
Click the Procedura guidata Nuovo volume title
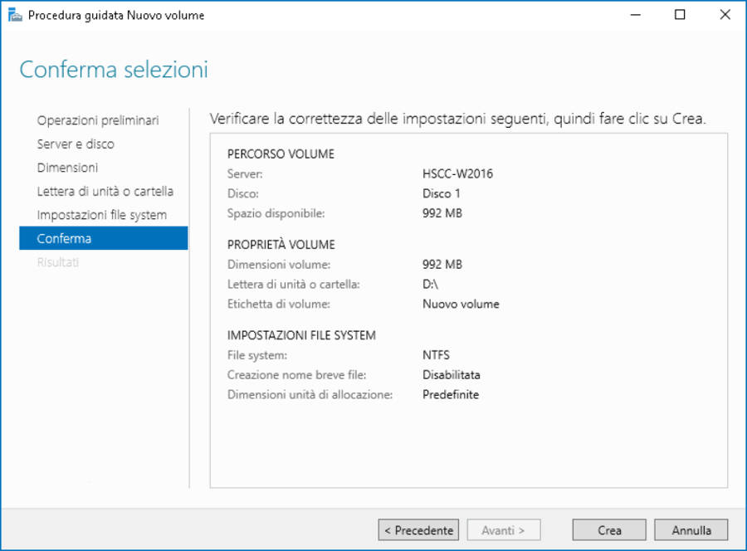116,15
